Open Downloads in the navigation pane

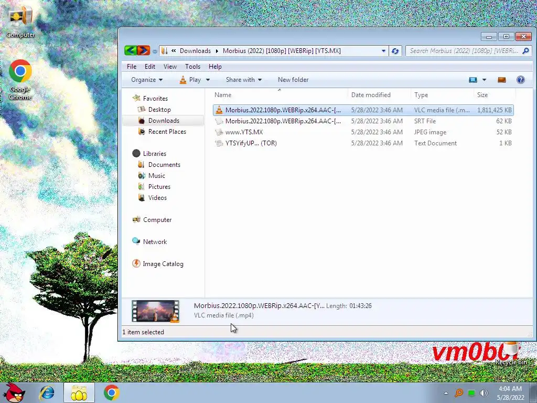click(164, 120)
